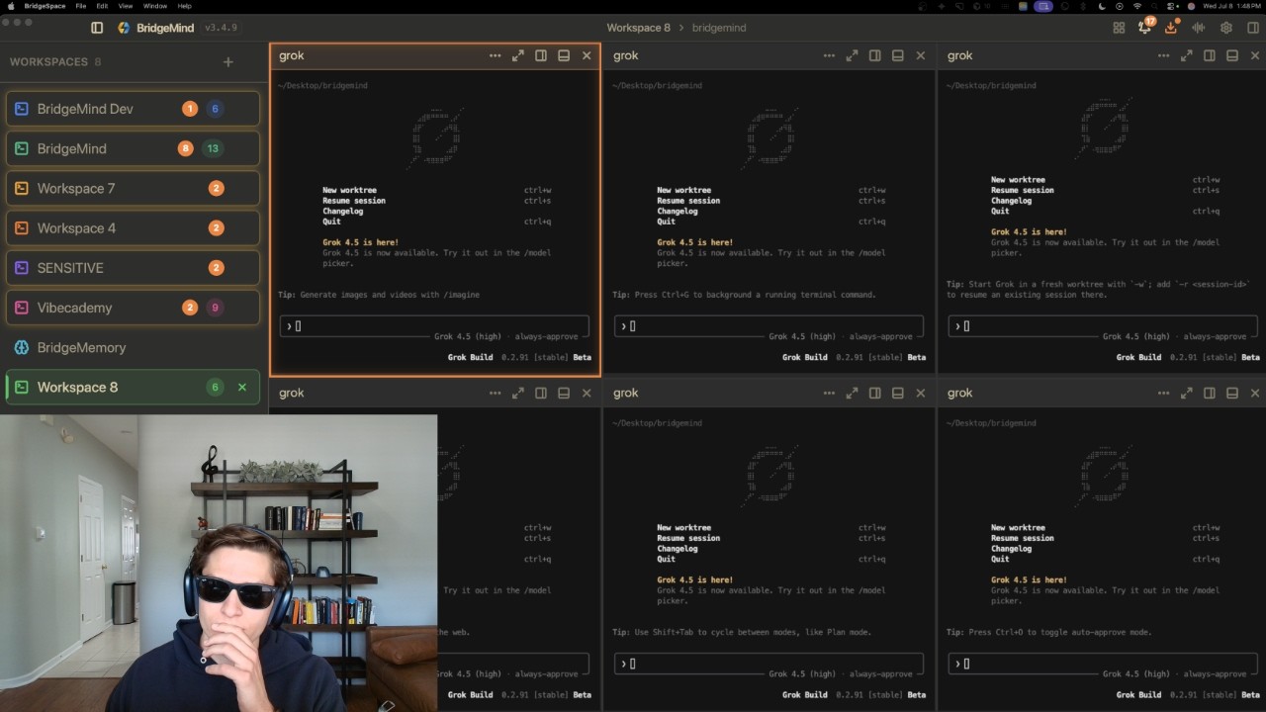Screen dimensions: 1266x712
Task: Expand the Ctrl+O tip grok pane to fullscreen
Action: 1186,393
